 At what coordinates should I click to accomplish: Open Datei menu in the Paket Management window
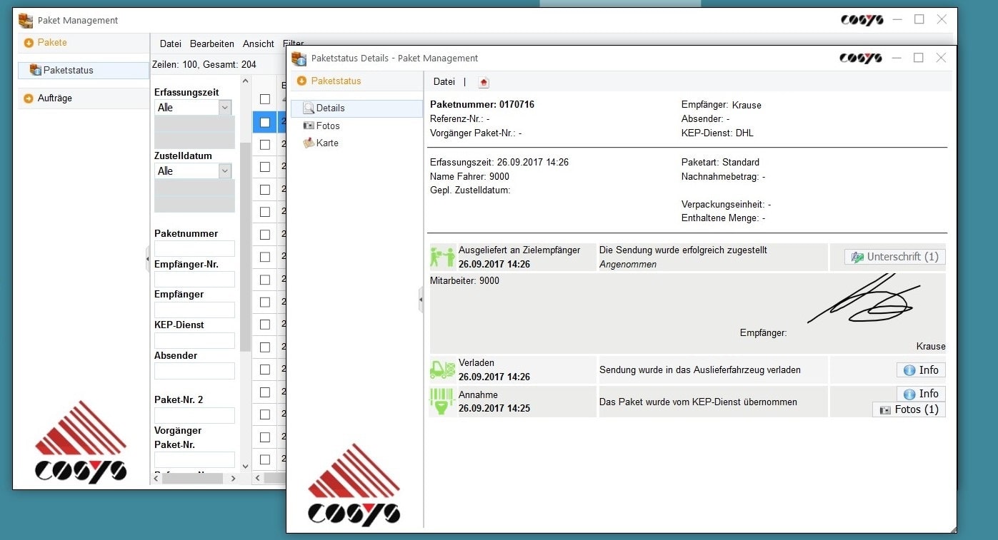[170, 44]
